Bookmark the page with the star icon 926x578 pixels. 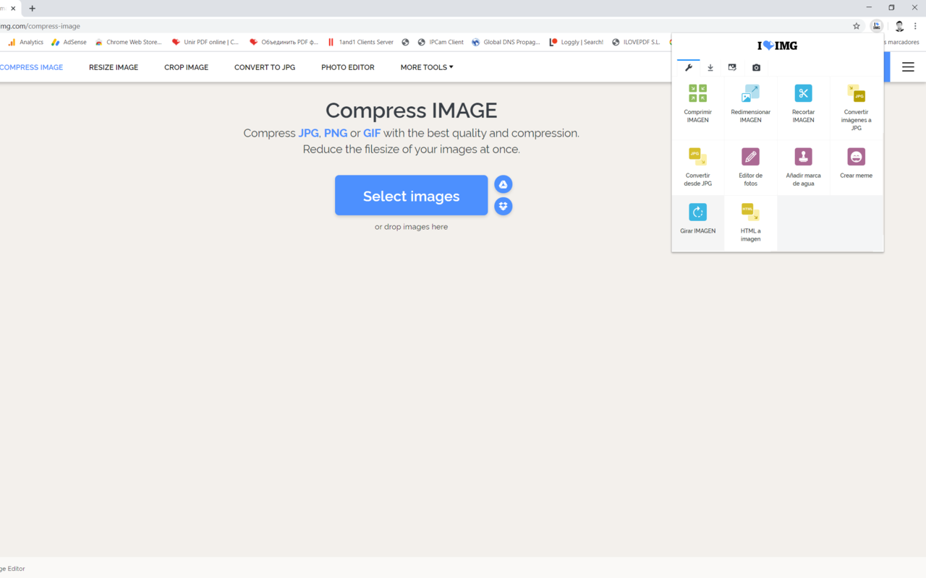pos(857,26)
